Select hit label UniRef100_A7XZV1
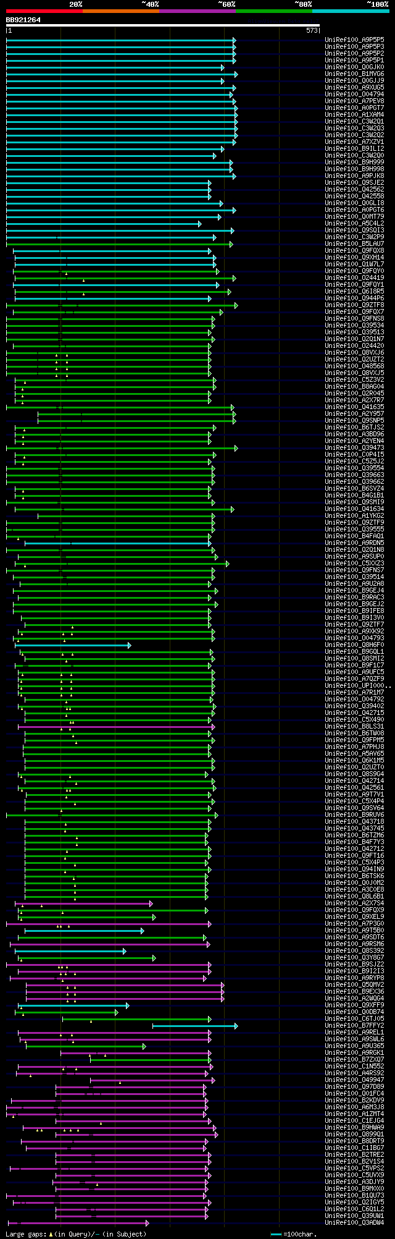Viewport: 395px width, 1239px height. [354, 142]
